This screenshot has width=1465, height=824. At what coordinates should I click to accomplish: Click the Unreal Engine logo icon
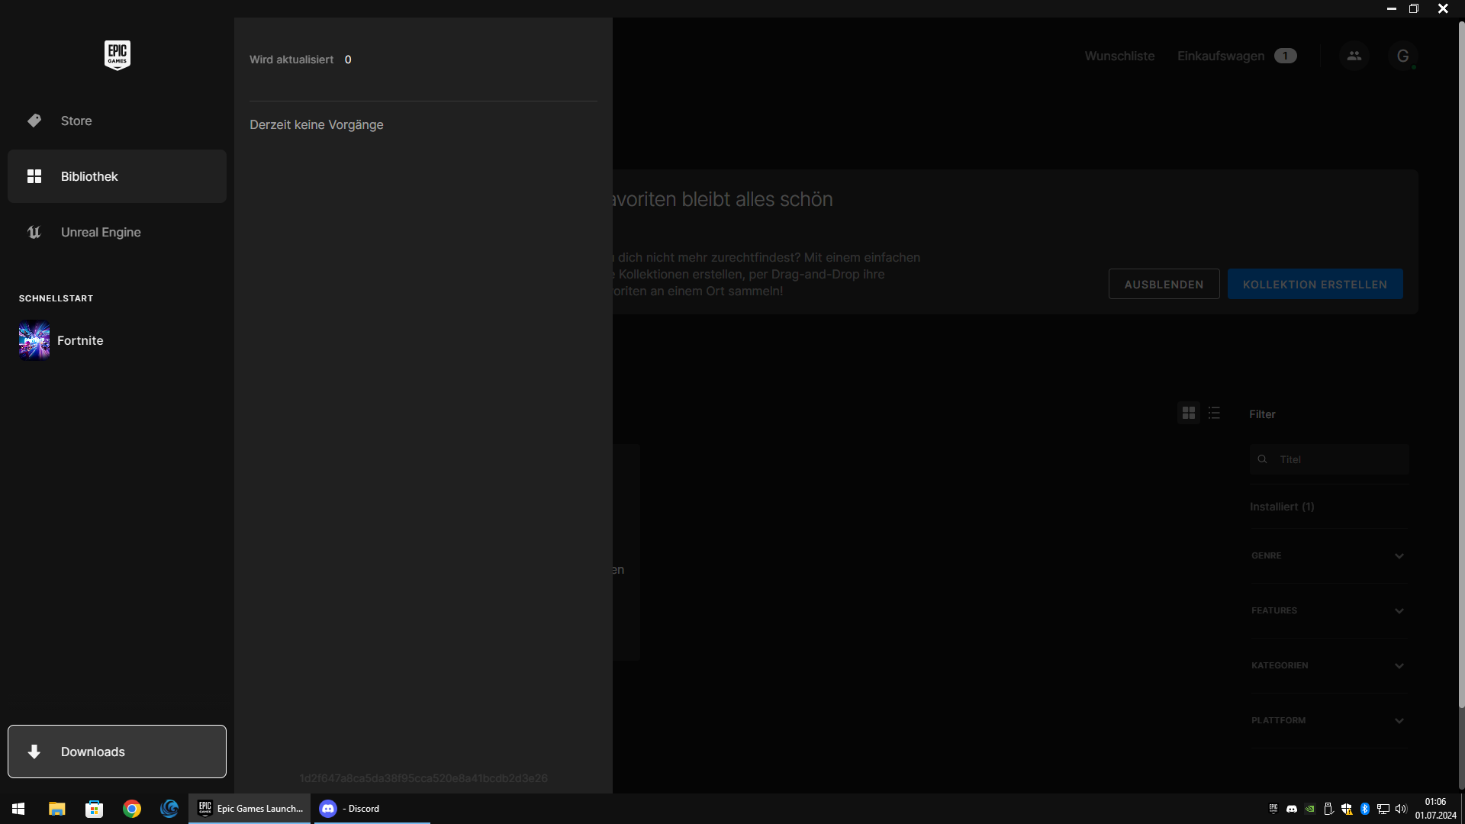coord(34,232)
